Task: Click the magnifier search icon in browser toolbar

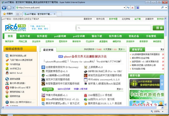Action: tap(163, 7)
